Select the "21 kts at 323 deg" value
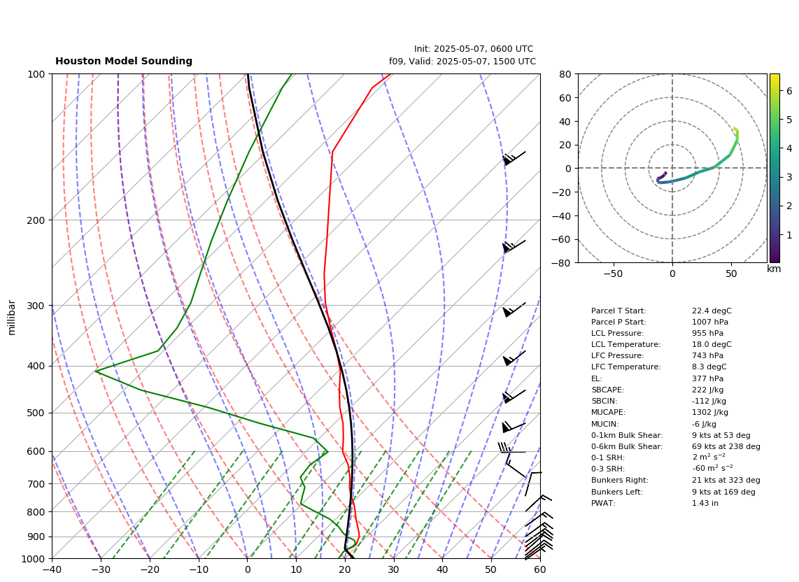Screen dimensions: 799x582 point(726,480)
